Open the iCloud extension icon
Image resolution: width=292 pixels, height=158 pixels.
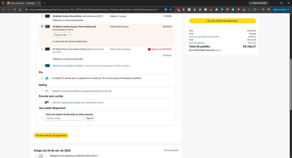click(x=189, y=9)
